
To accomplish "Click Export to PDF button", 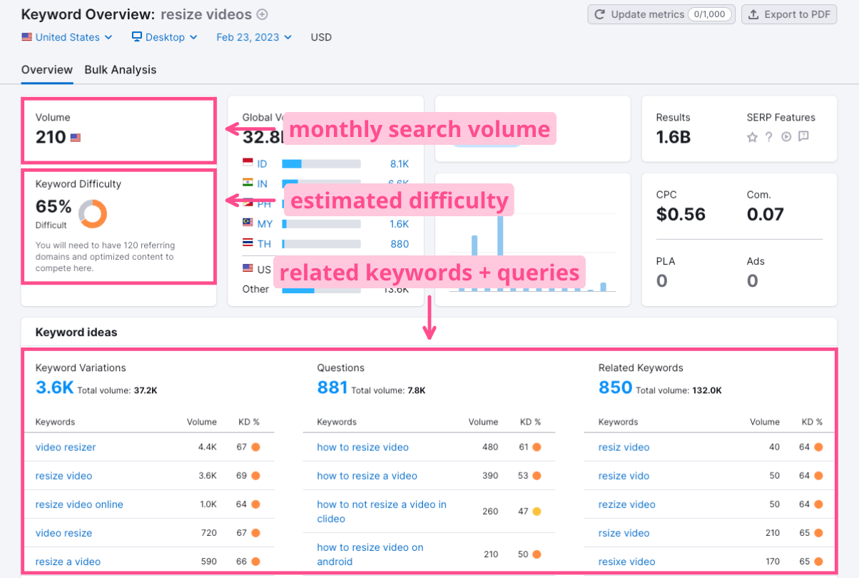I will click(789, 14).
